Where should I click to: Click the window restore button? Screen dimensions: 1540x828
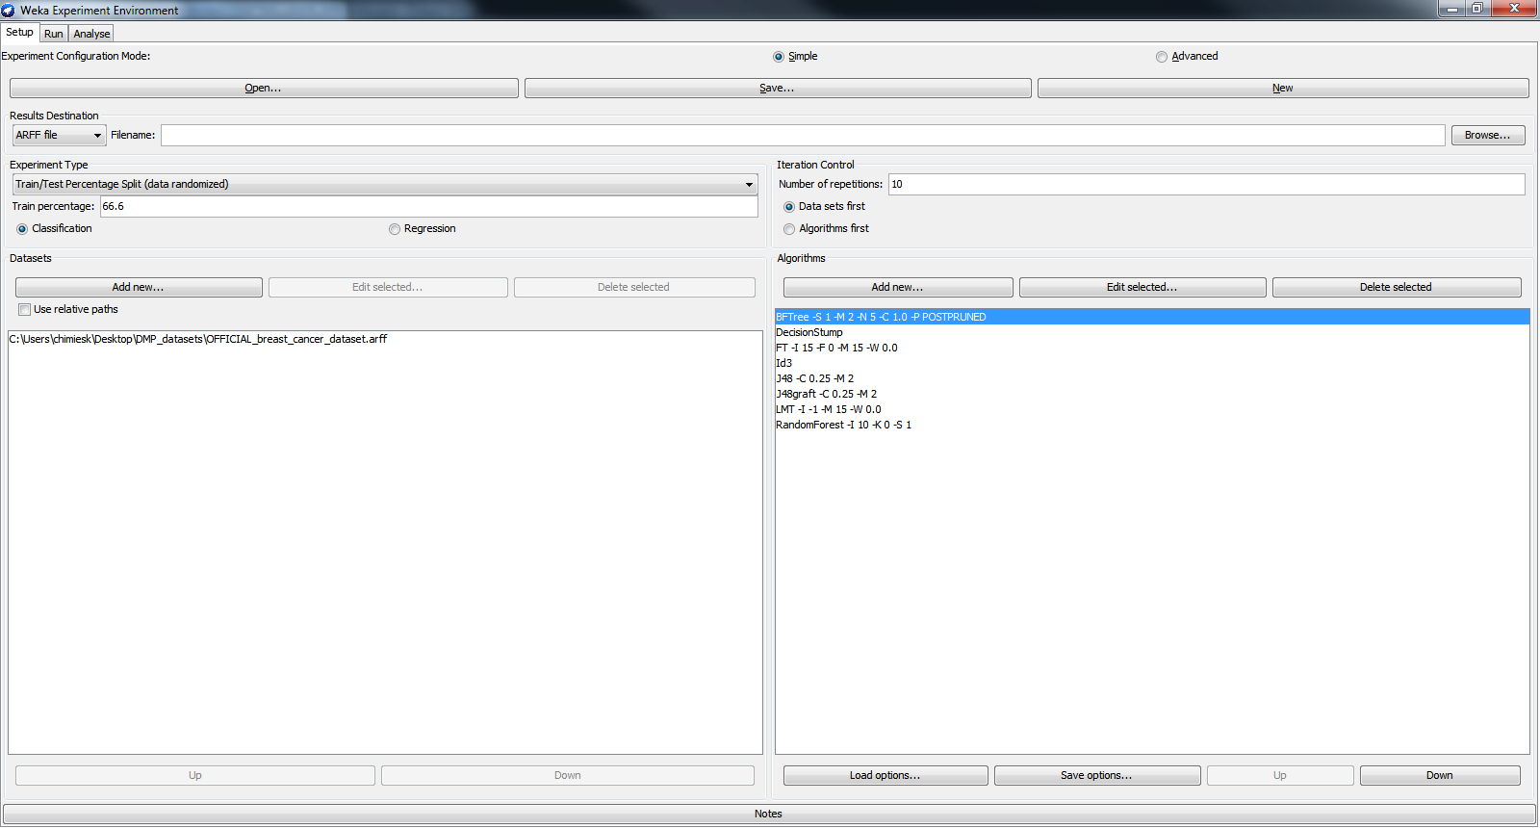click(1477, 9)
